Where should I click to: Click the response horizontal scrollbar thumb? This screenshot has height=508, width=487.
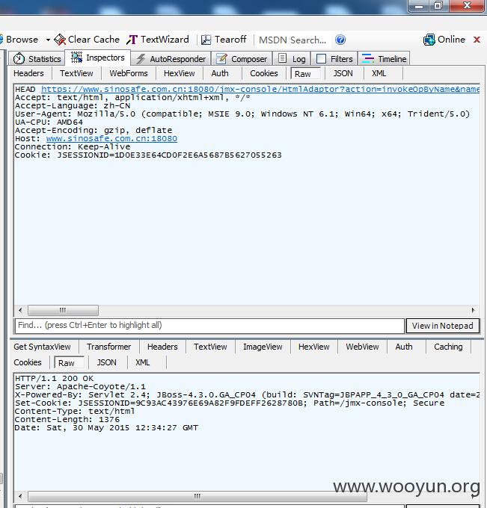coord(197,496)
